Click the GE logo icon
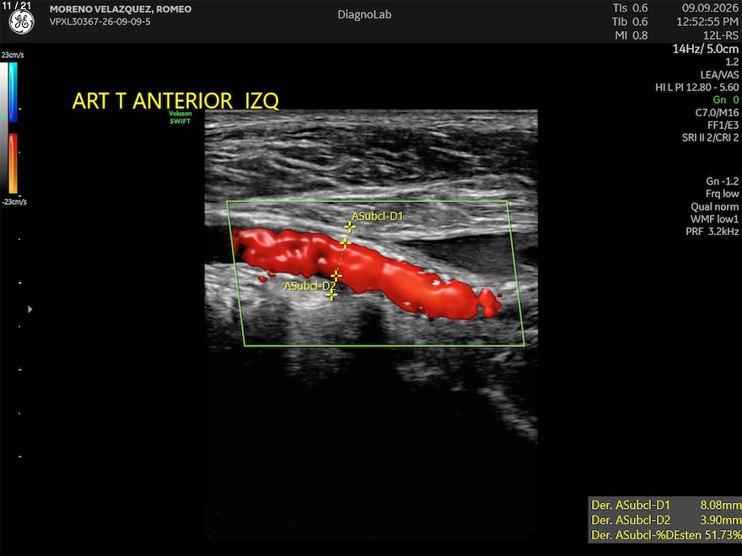 coord(22,22)
